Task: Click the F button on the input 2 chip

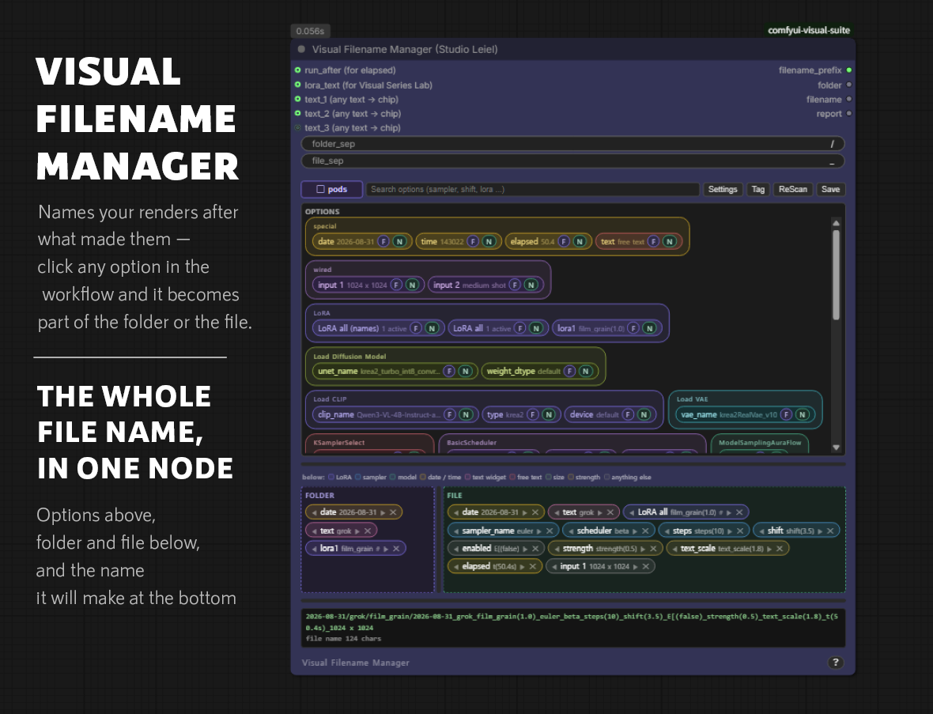Action: coord(515,285)
